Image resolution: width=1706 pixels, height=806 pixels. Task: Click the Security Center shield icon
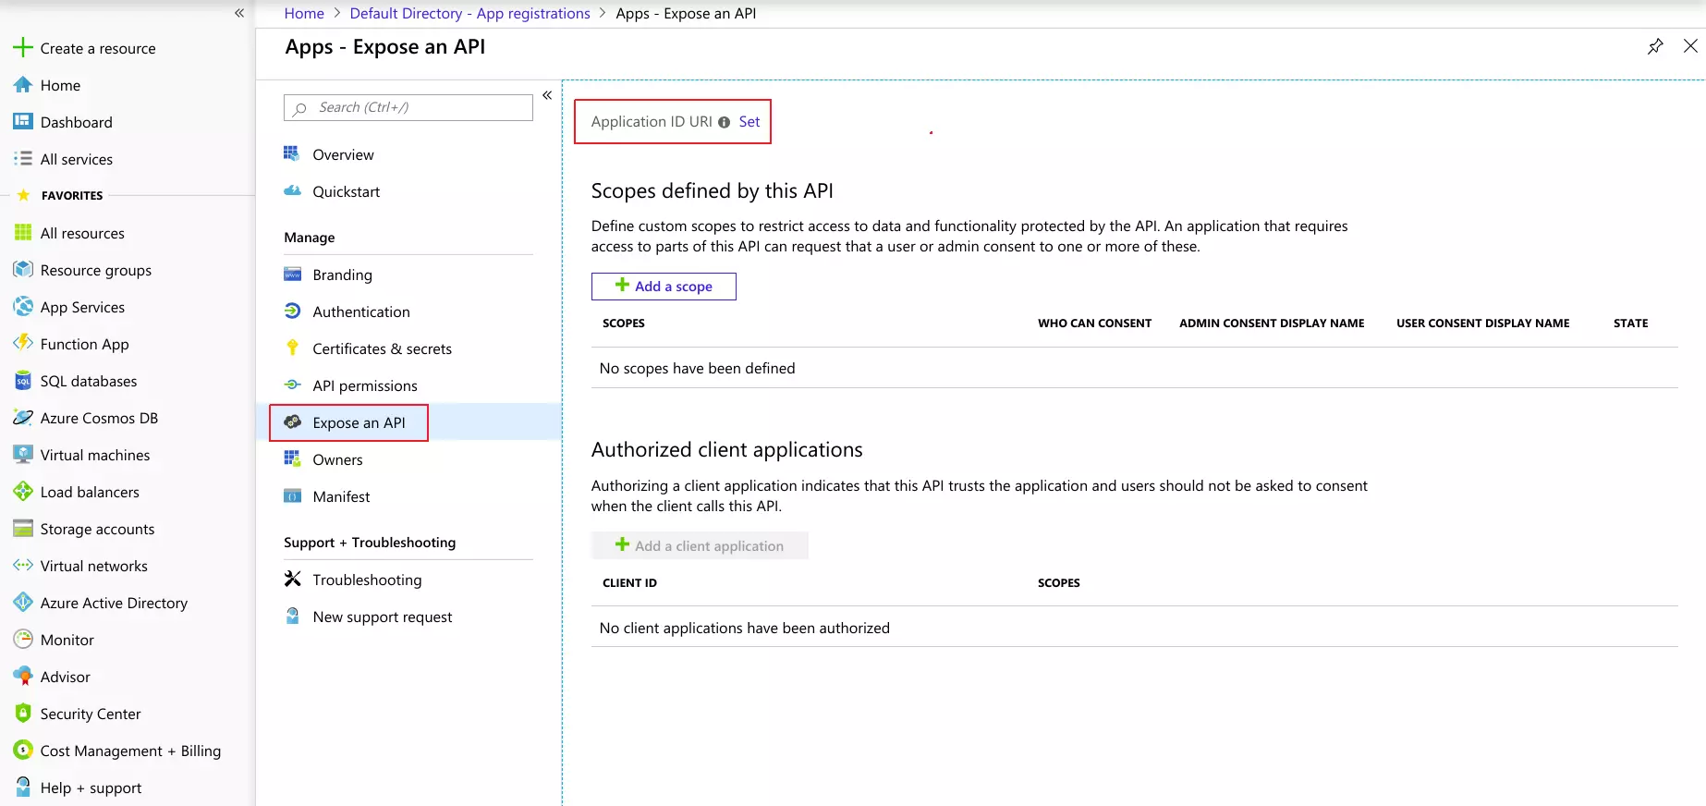tap(23, 713)
